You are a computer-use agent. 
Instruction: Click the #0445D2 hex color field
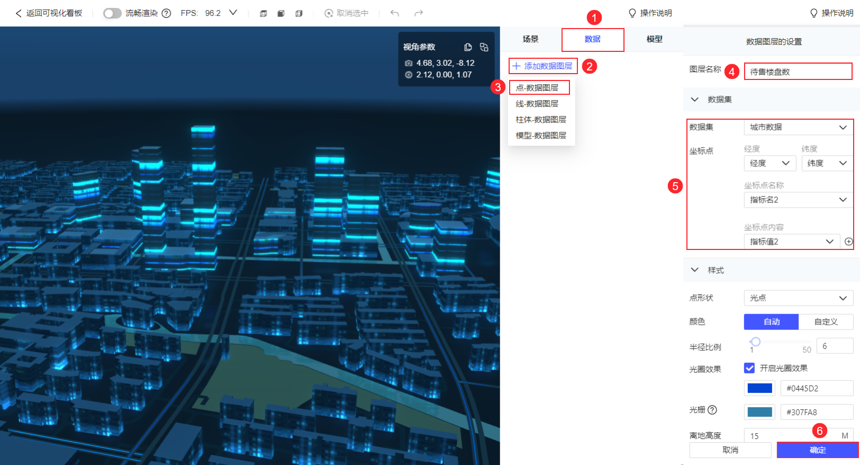817,388
